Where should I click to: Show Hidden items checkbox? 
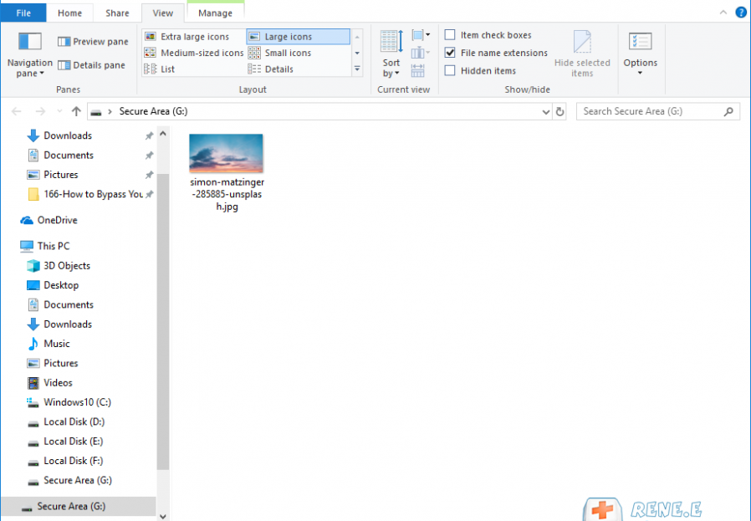click(x=450, y=71)
